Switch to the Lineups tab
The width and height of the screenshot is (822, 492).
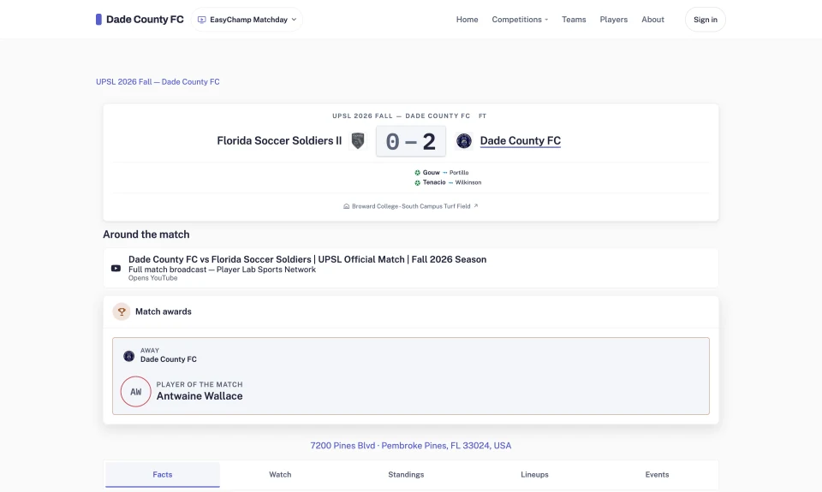(534, 475)
